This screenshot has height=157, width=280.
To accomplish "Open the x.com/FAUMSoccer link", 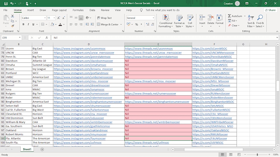I will [x=210, y=139].
